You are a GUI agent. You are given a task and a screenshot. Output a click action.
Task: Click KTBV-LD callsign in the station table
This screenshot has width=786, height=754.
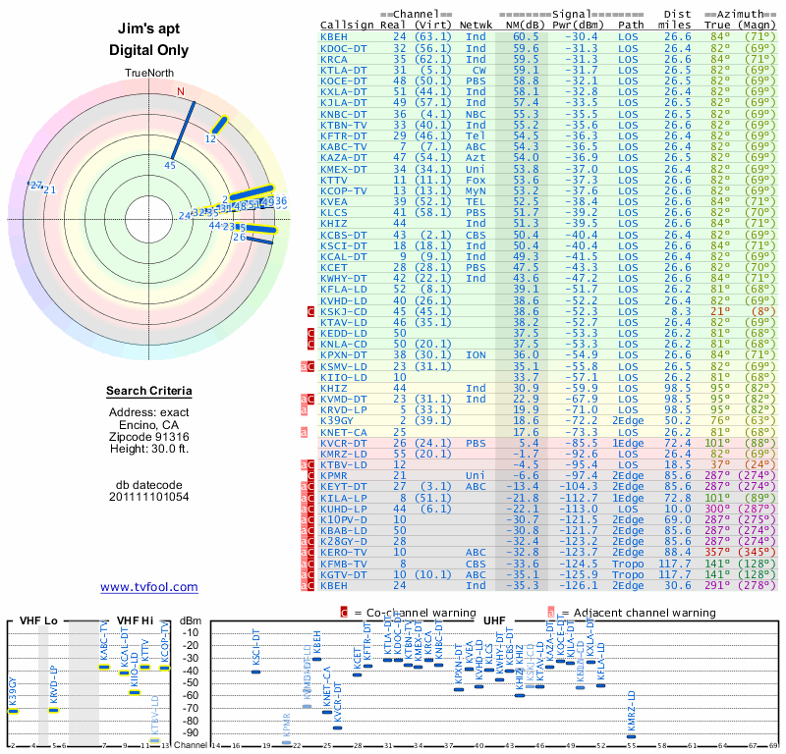pyautogui.click(x=343, y=465)
